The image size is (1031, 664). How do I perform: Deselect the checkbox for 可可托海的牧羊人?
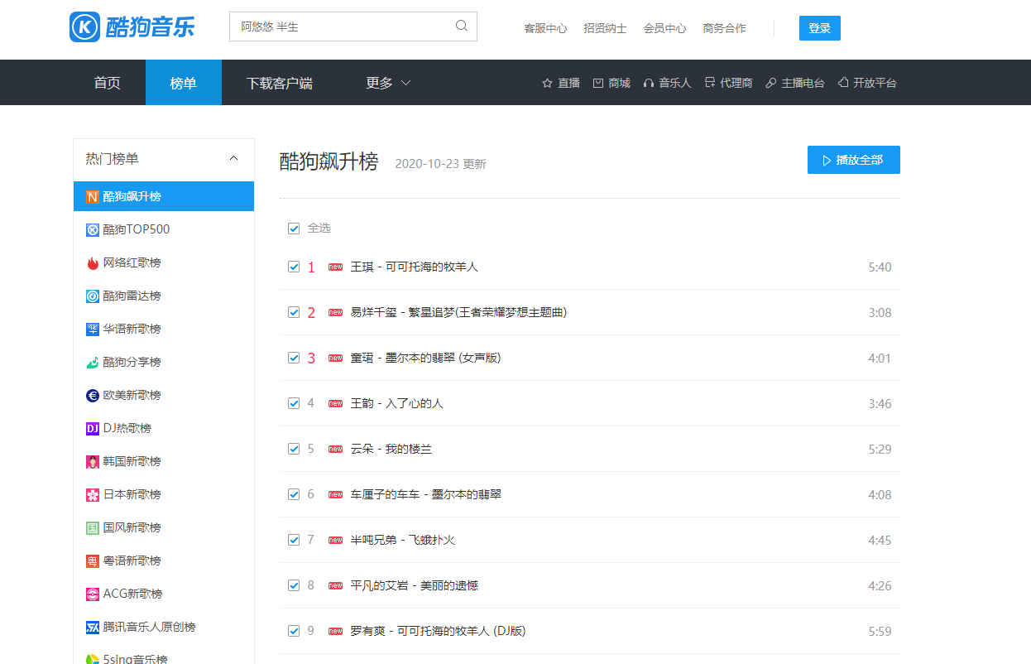[294, 267]
